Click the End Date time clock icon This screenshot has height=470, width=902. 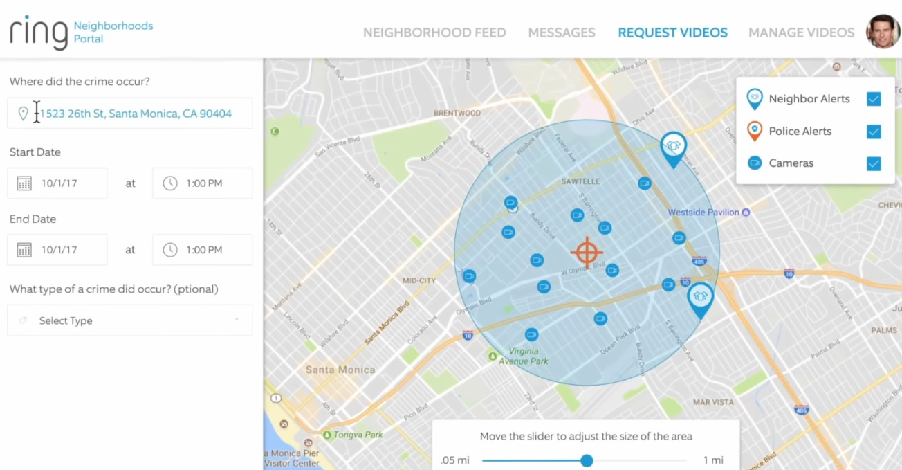coord(170,250)
